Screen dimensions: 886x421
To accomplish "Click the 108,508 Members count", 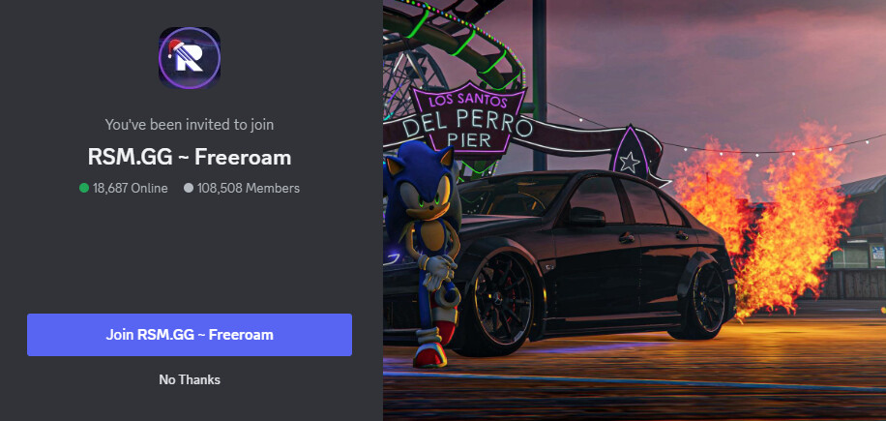I will pos(249,188).
